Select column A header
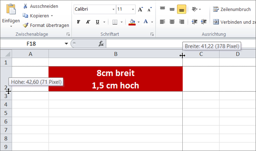The image size is (256, 151). coord(30,54)
